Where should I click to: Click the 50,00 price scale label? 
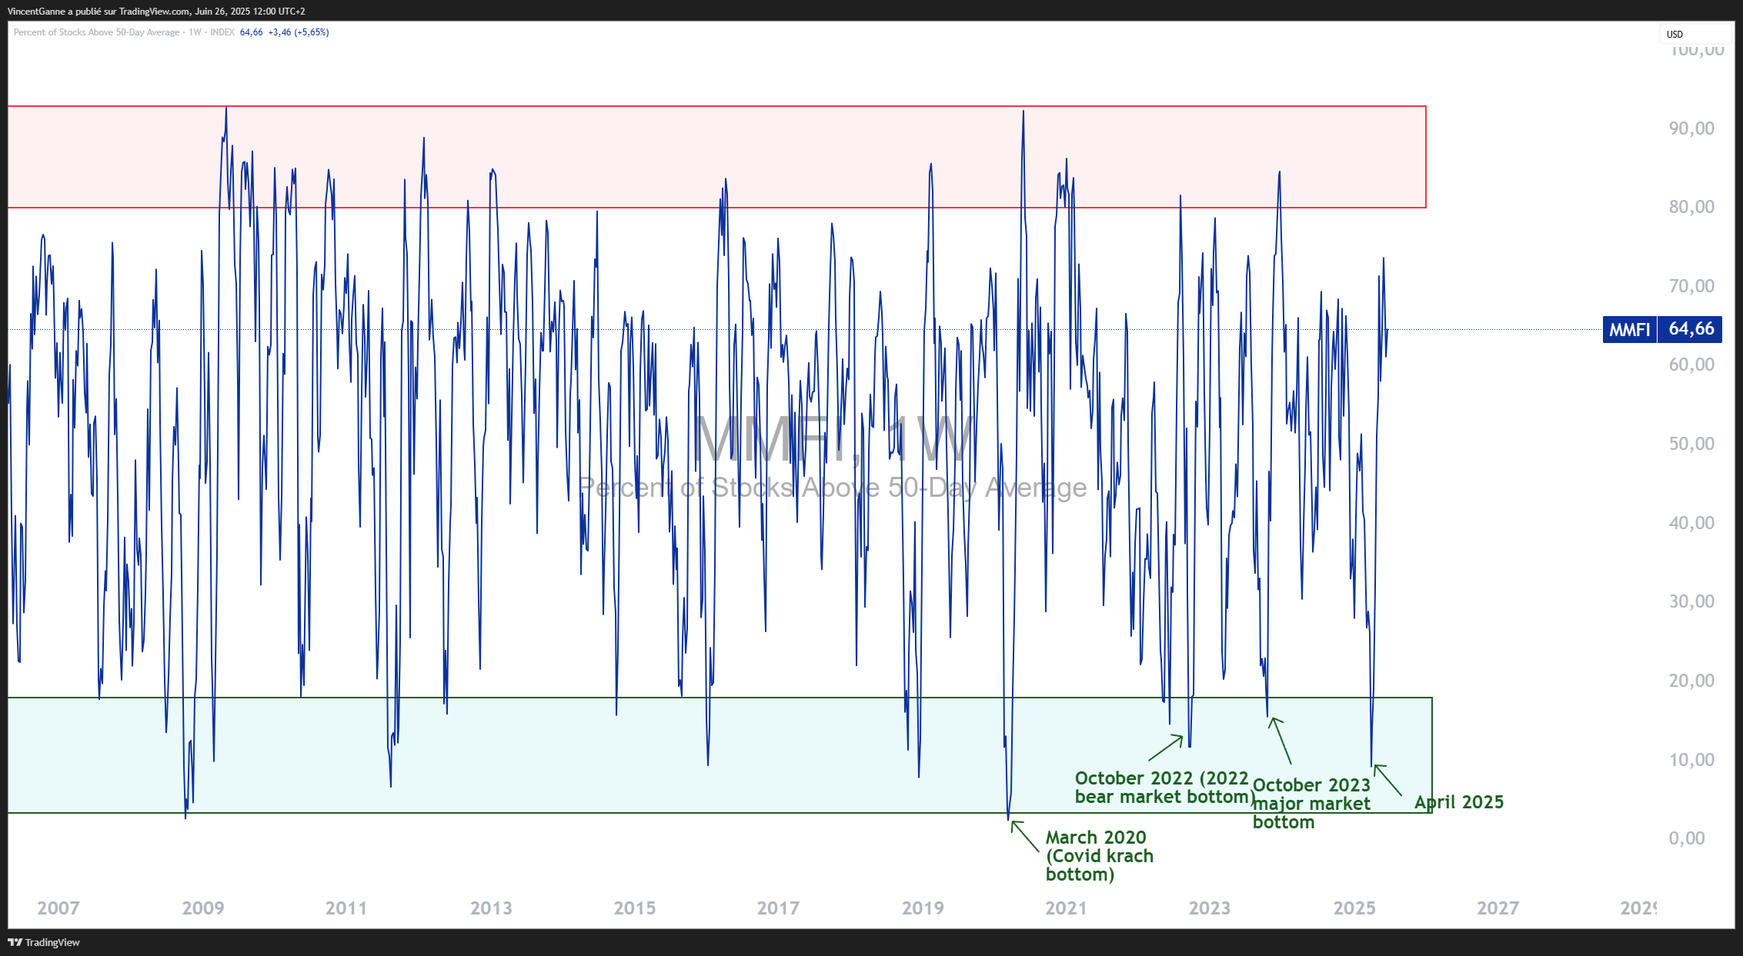1691,444
